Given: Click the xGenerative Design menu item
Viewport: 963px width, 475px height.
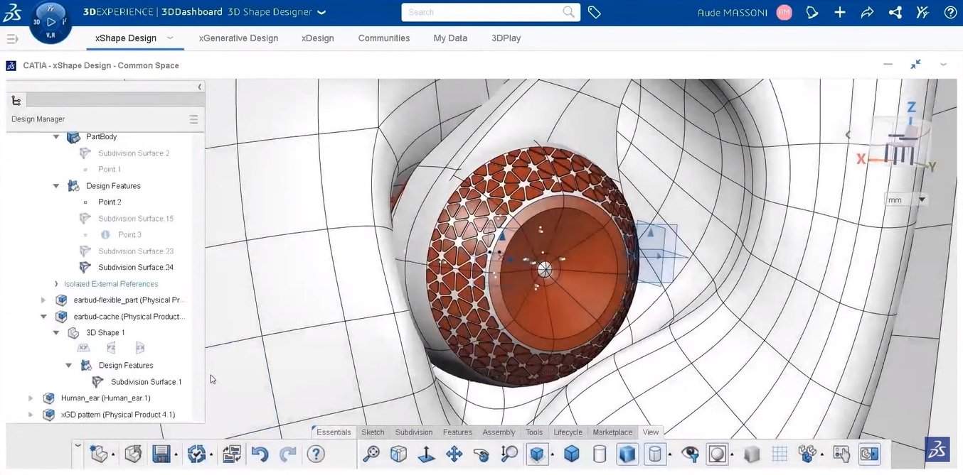Looking at the screenshot, I should (238, 38).
